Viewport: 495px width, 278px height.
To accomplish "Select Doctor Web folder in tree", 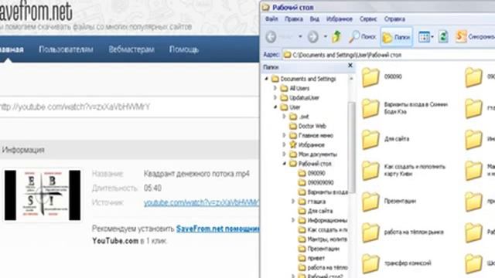I will click(308, 126).
